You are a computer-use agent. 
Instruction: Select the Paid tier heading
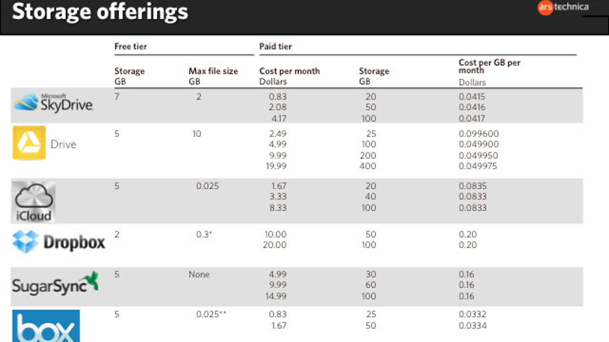(276, 46)
